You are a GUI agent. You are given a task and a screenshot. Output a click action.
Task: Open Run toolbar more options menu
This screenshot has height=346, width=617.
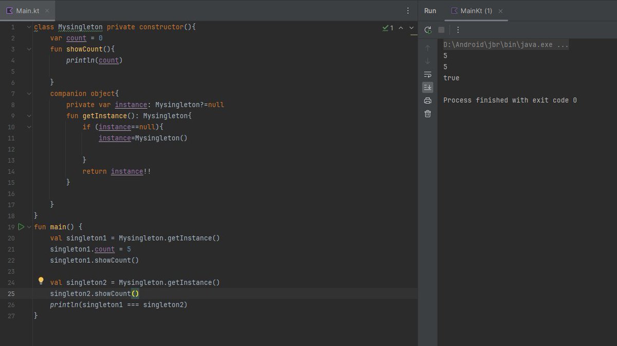458,30
